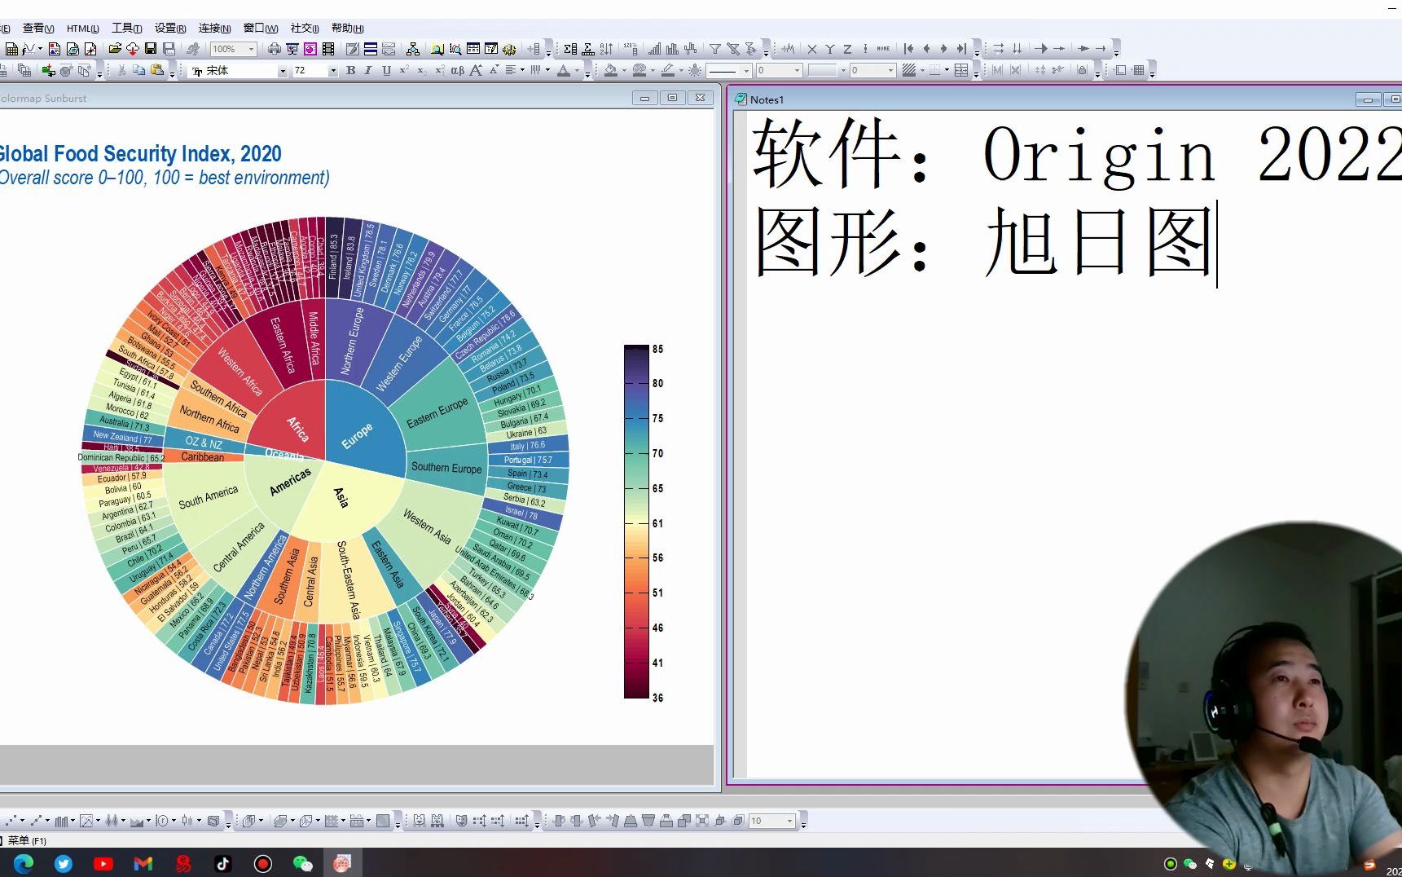This screenshot has width=1402, height=877.
Task: Click the Greek alpha-beta symbols button
Action: (458, 71)
